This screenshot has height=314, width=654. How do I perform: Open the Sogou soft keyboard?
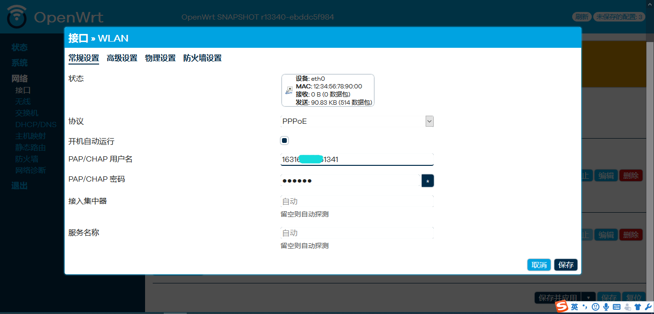[x=617, y=307]
